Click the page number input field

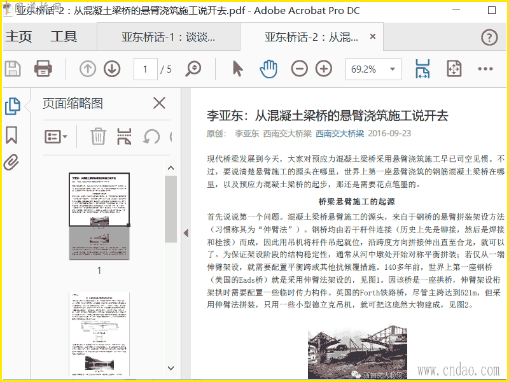tap(146, 69)
